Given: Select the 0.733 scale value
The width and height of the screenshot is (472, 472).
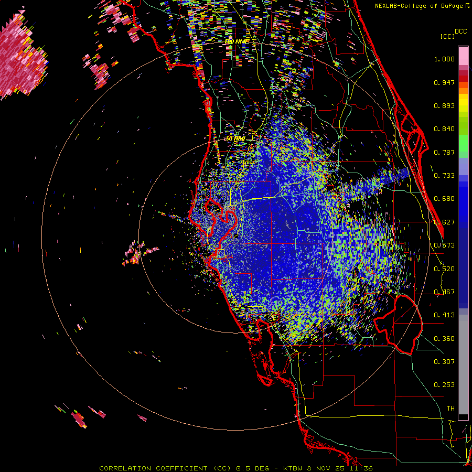Looking at the screenshot, I should point(444,176).
